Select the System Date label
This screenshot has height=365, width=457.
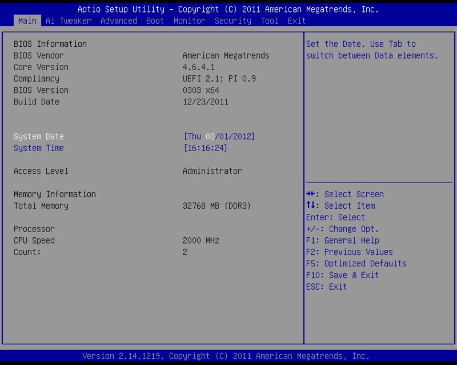pyautogui.click(x=39, y=136)
